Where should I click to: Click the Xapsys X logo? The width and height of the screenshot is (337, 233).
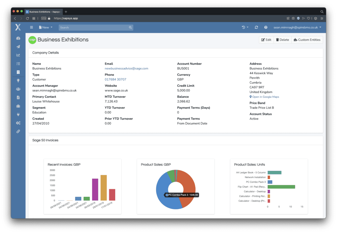[x=18, y=27]
